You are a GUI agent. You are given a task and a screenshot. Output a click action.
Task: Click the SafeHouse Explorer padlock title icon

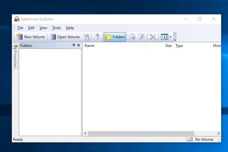pos(17,19)
